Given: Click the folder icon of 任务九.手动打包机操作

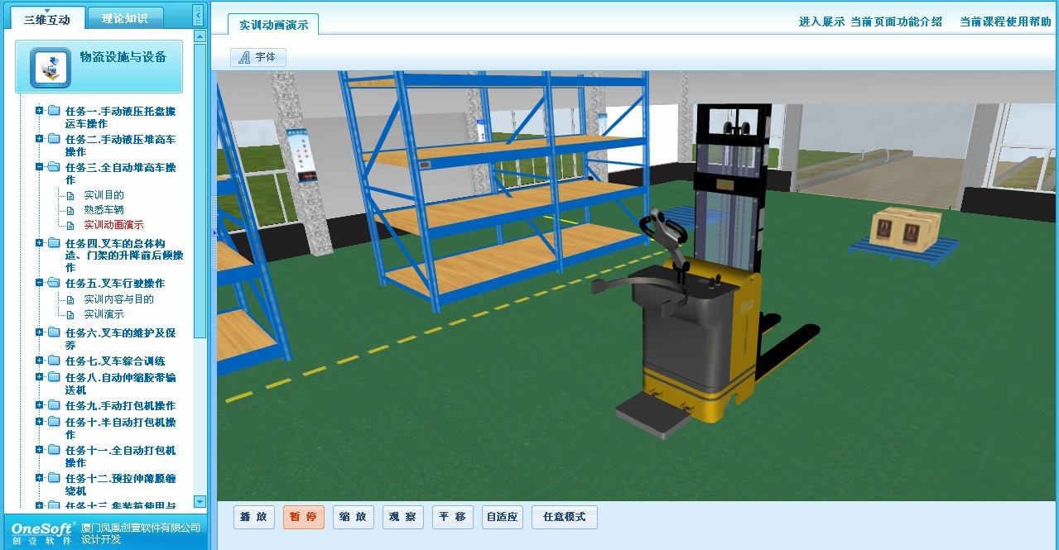Looking at the screenshot, I should (54, 405).
